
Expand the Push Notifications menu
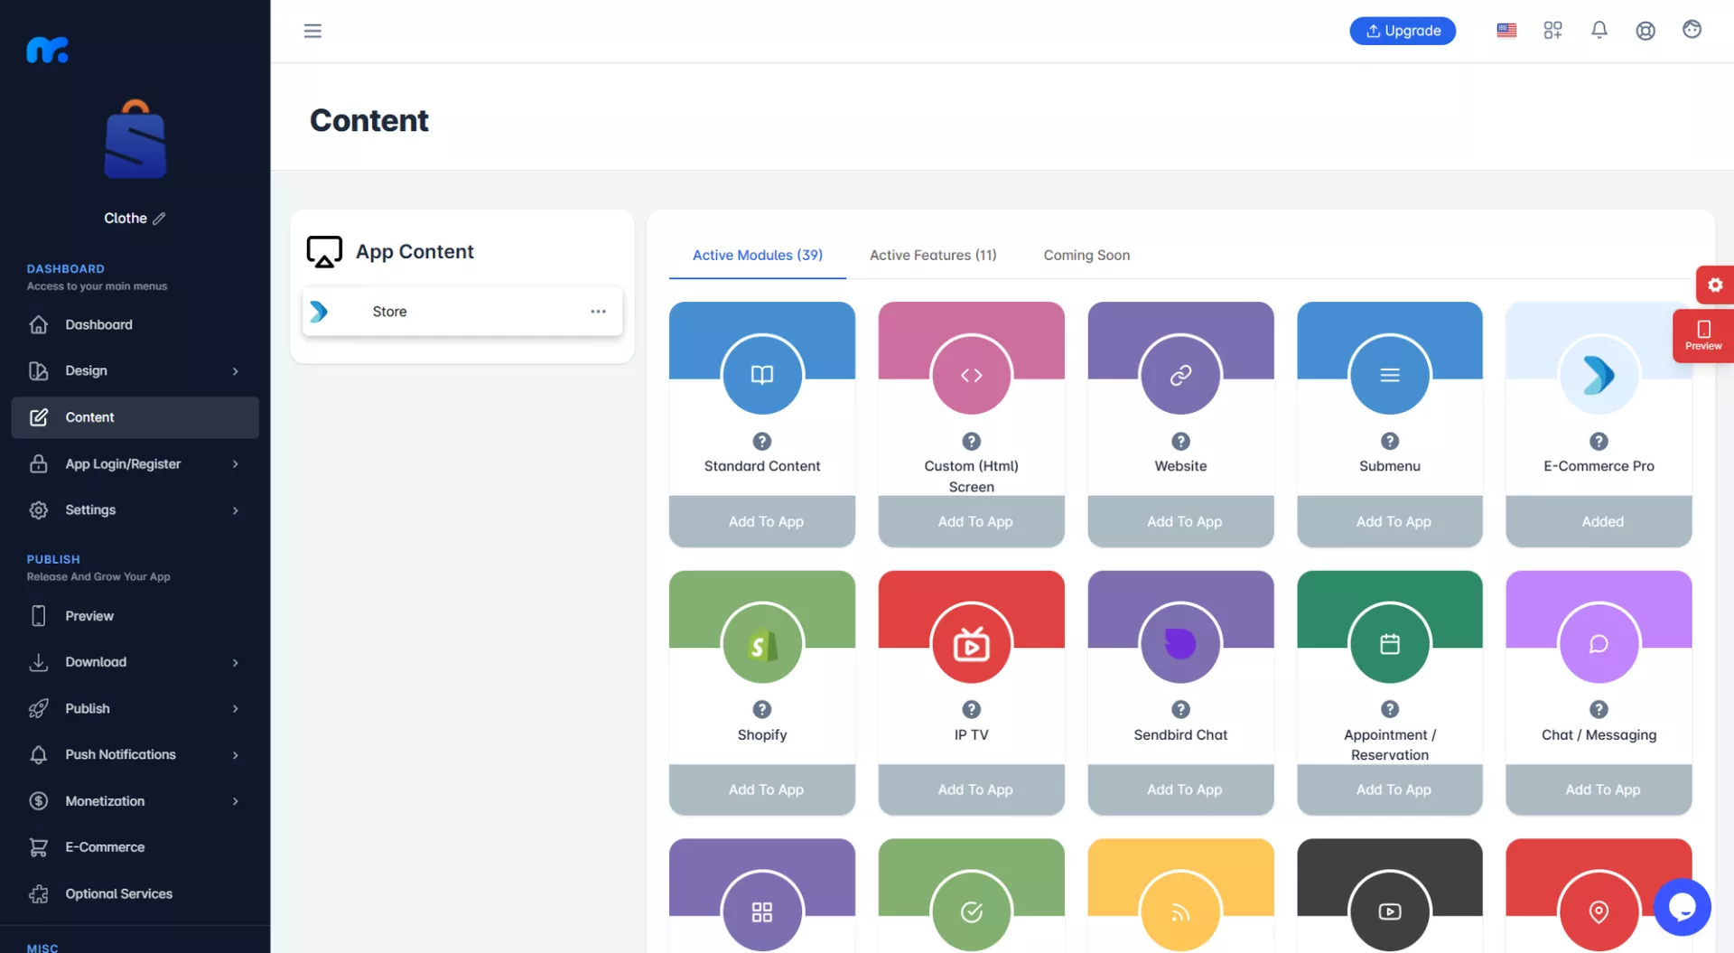tap(135, 755)
